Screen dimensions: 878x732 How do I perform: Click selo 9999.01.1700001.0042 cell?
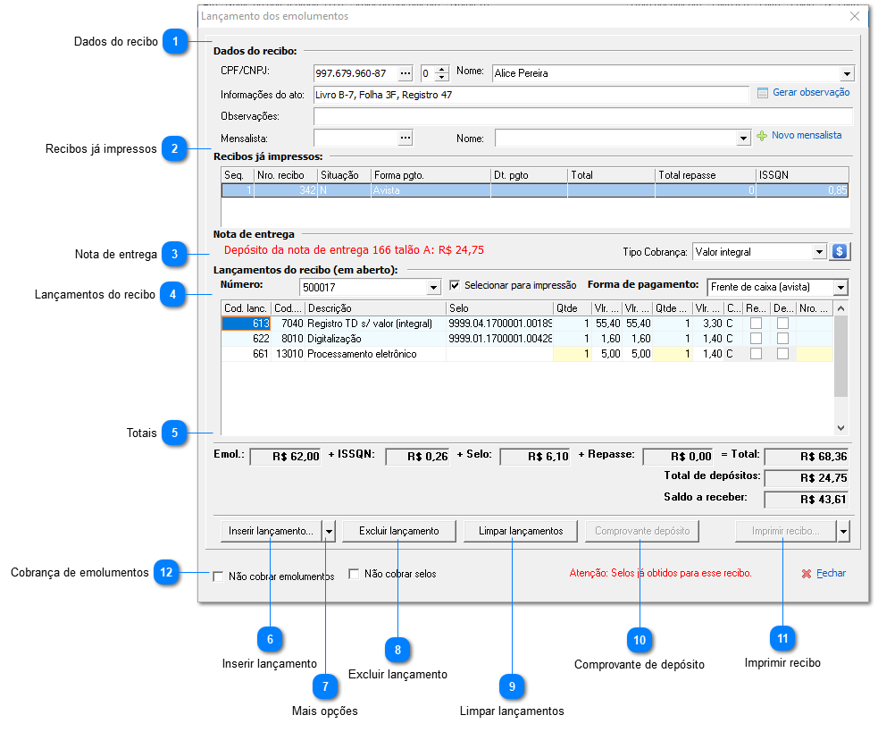click(x=499, y=339)
